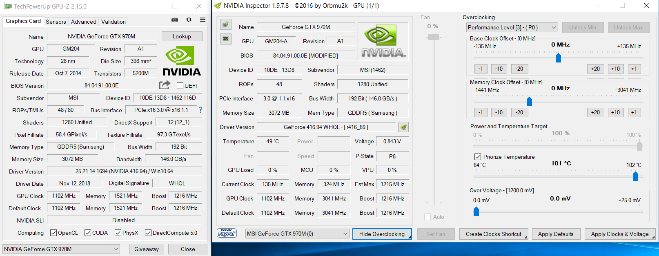
Task: Click the BIOS export share icon in GPU-Z
Action: coord(165,85)
